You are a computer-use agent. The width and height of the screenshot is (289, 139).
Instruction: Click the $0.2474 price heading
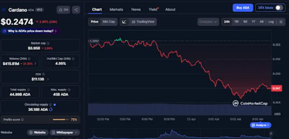click(x=17, y=22)
